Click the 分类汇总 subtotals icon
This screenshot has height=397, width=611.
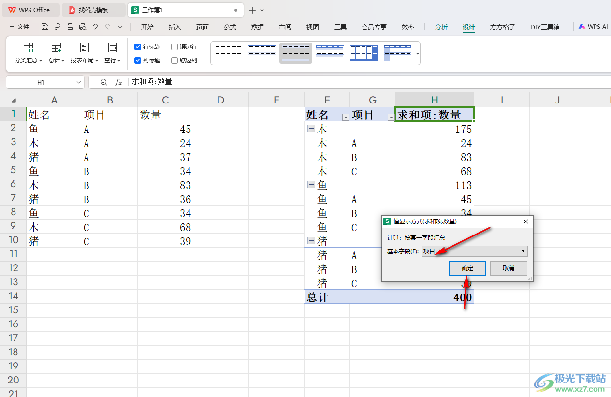click(29, 47)
